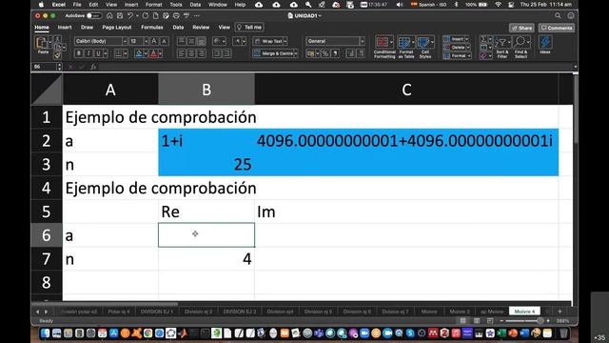This screenshot has width=609, height=343.
Task: Apply the comma style format
Action: tap(335, 53)
